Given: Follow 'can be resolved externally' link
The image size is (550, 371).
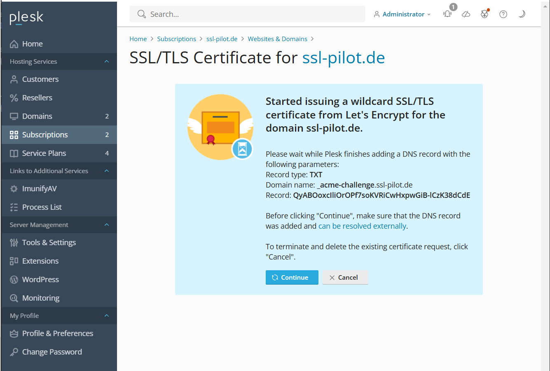Looking at the screenshot, I should pos(363,226).
